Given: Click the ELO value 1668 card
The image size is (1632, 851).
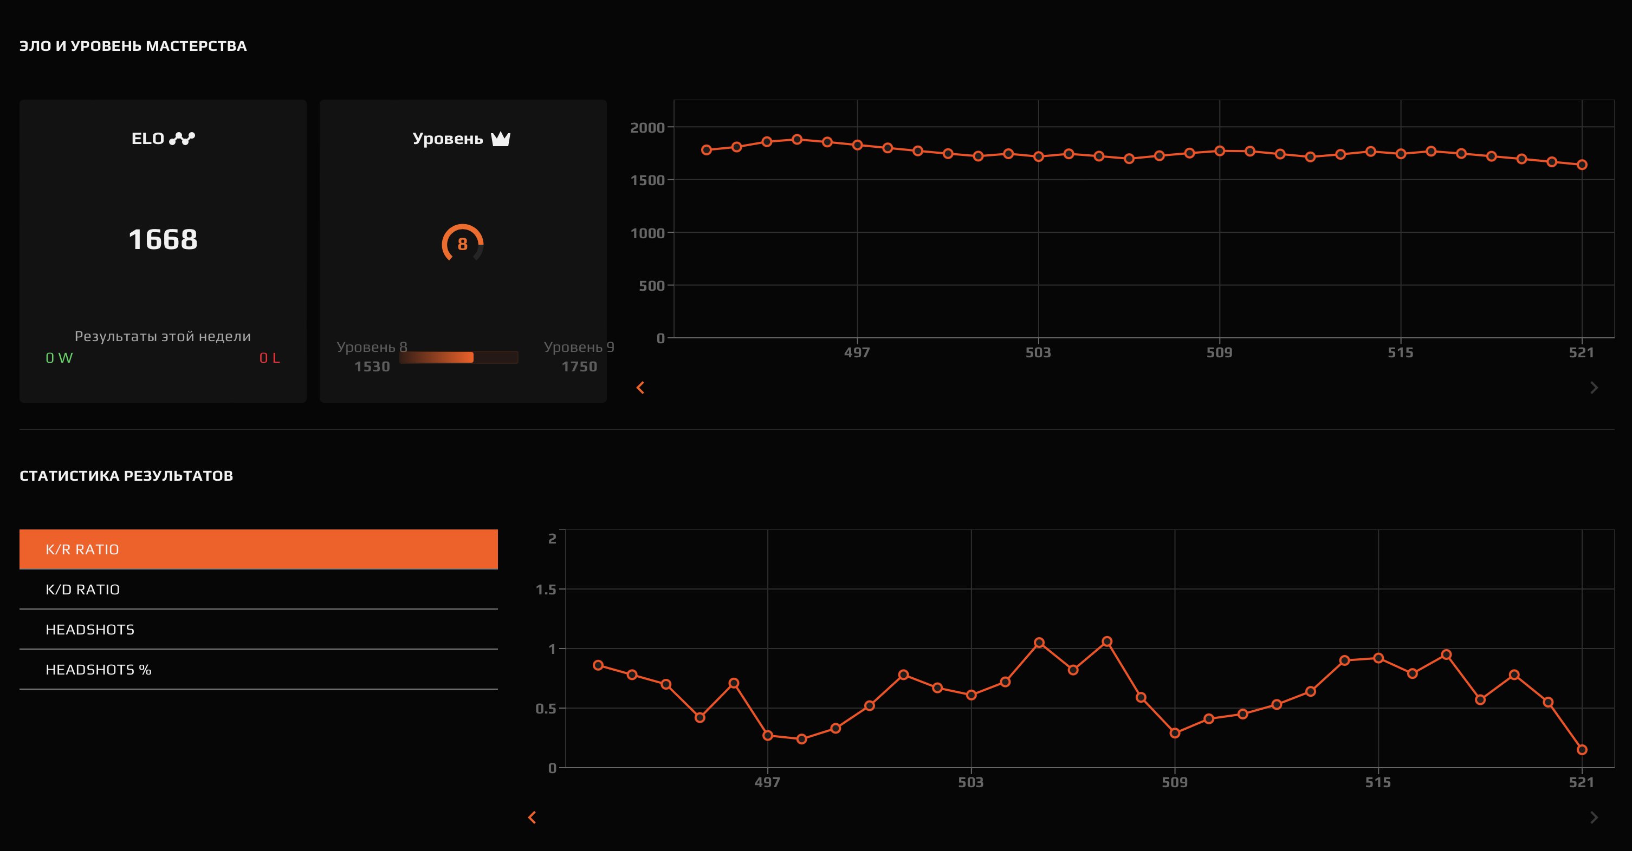Looking at the screenshot, I should point(163,239).
